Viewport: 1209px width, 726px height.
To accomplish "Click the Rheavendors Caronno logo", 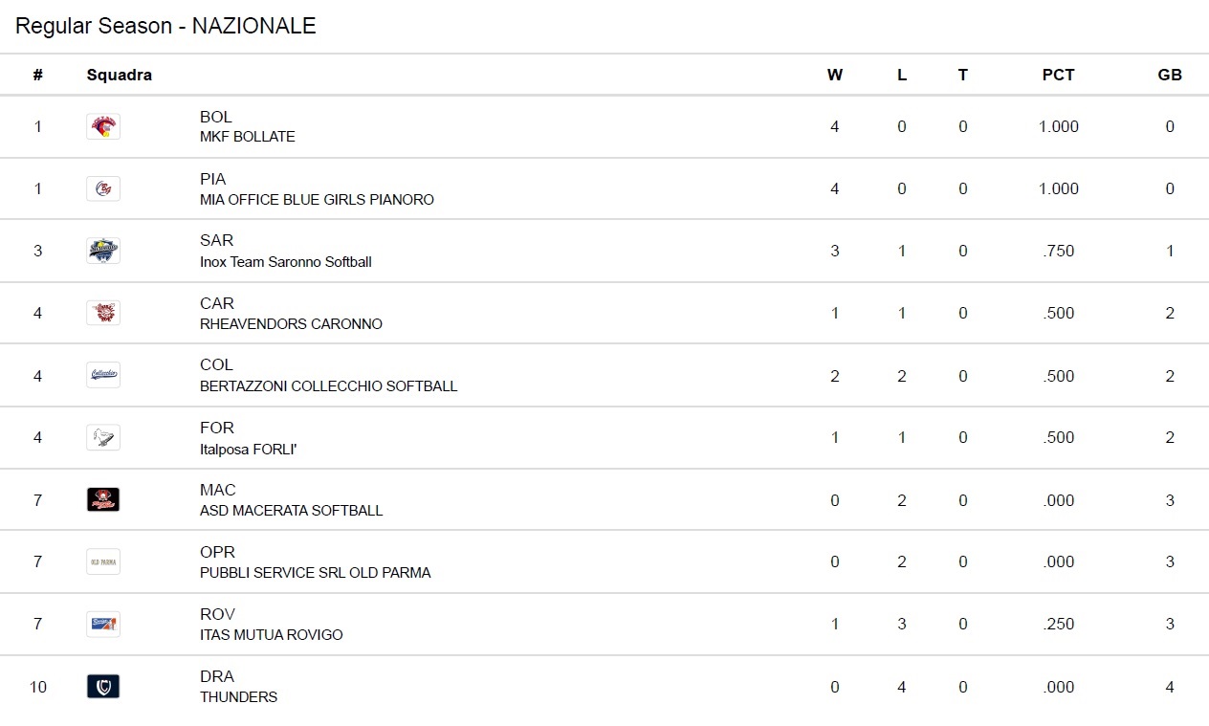I will click(103, 313).
